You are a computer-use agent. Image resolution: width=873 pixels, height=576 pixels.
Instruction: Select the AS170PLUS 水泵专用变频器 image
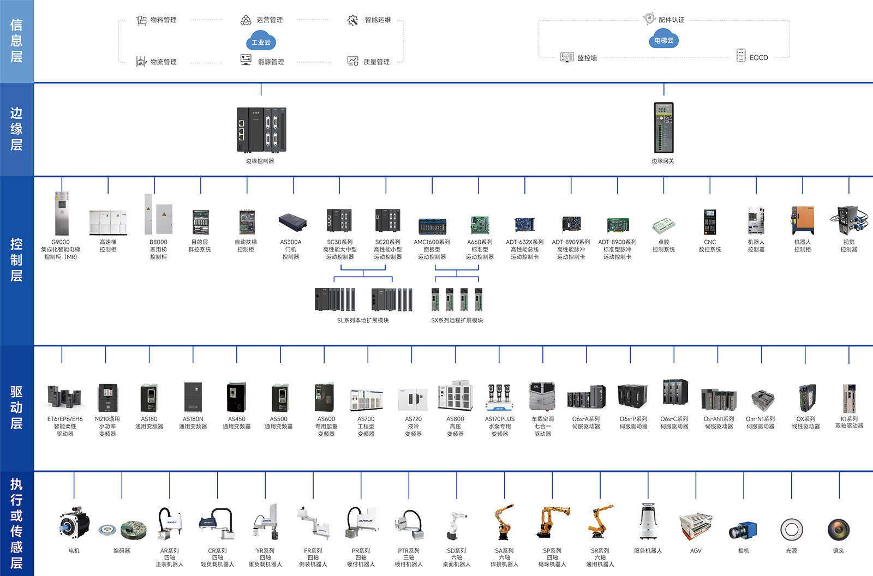pos(499,398)
